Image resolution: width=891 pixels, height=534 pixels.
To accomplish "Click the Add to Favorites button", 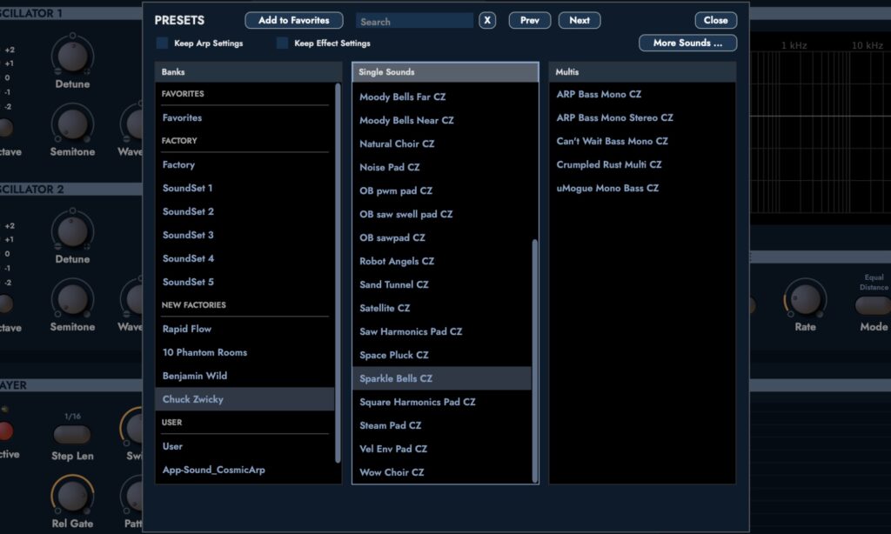I will pyautogui.click(x=294, y=21).
